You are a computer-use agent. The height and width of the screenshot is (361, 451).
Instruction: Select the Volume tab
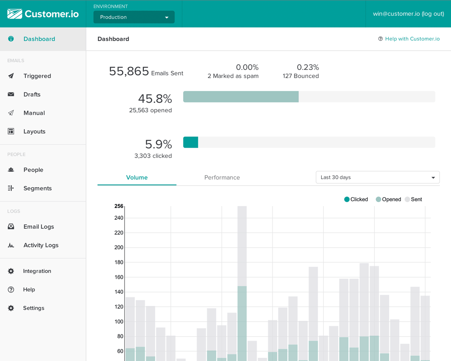[x=137, y=177]
